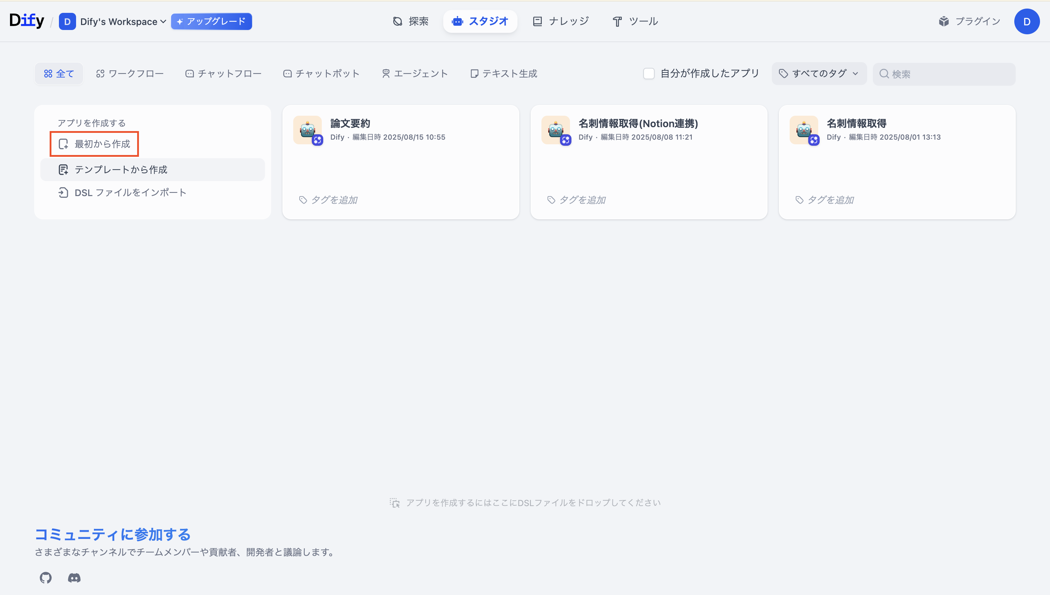
Task: Open the ナレッジ (Knowledge) section icon
Action: [x=537, y=21]
